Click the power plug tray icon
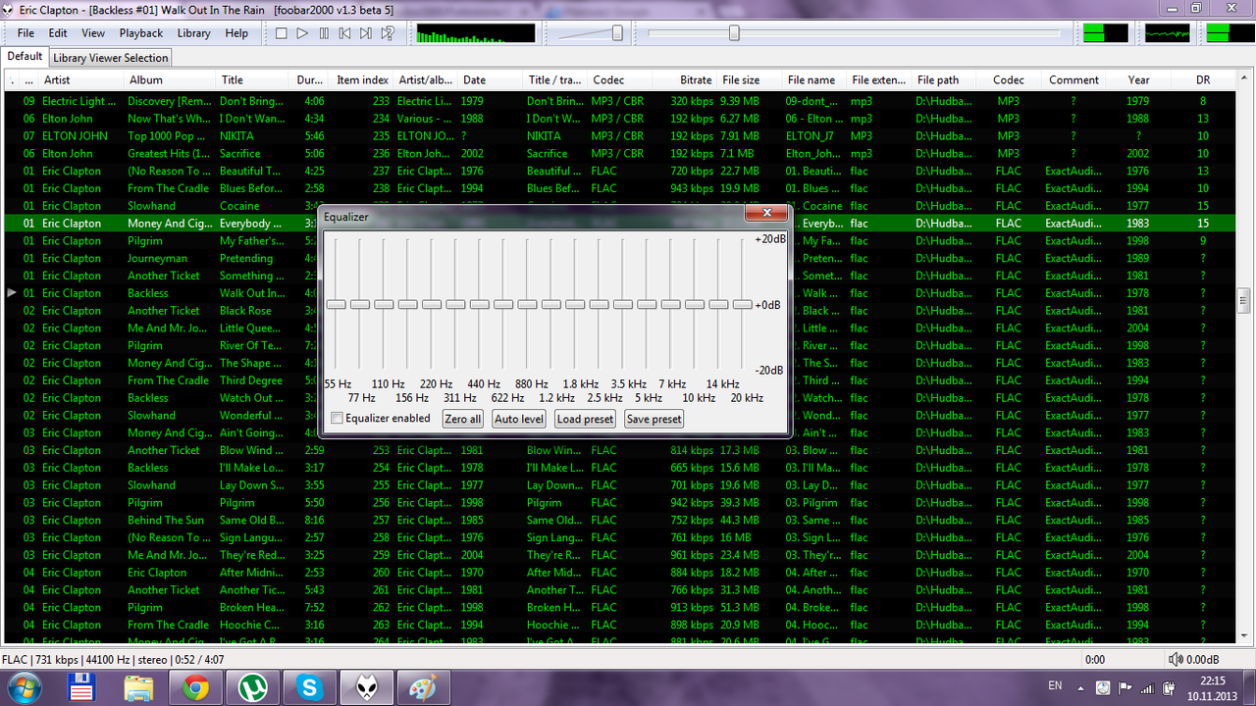This screenshot has width=1256, height=706. click(x=1170, y=687)
